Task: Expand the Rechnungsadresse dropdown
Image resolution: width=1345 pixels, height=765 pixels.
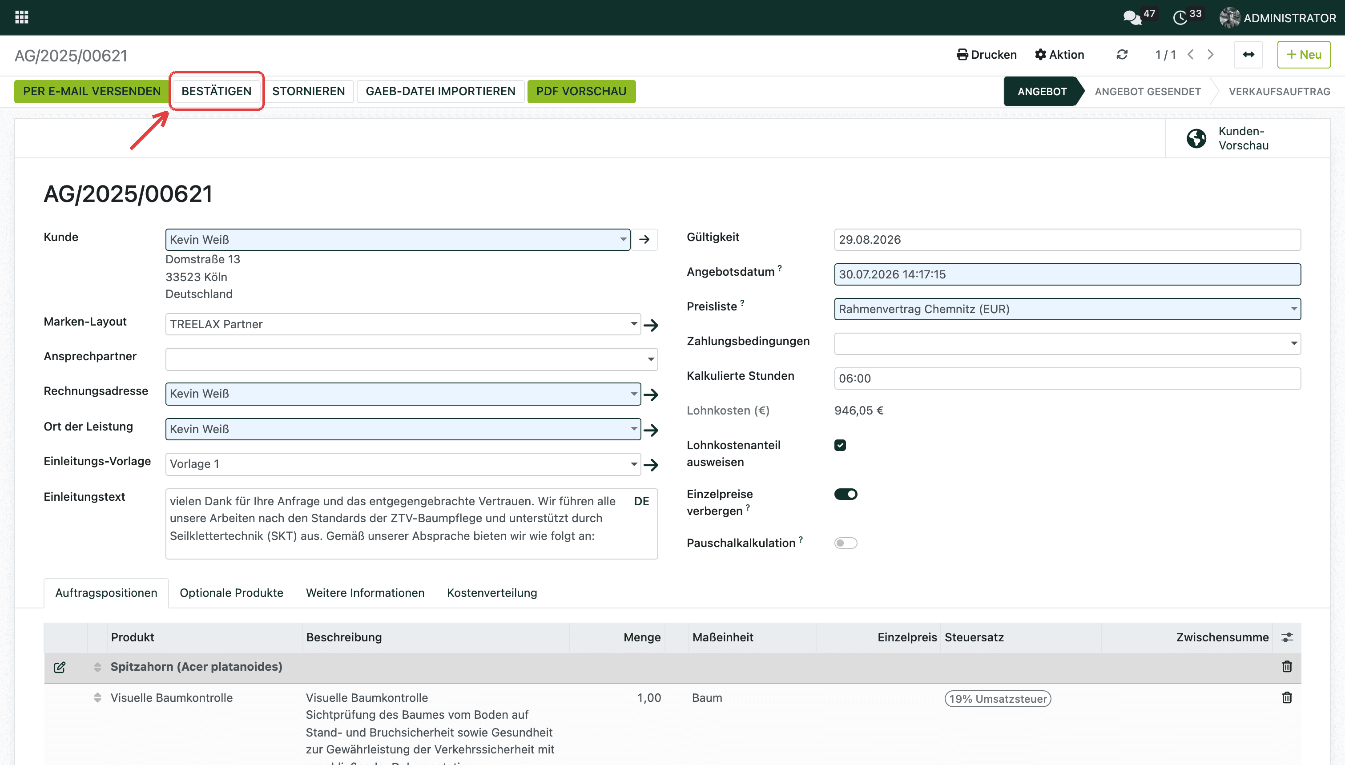Action: [x=634, y=394]
